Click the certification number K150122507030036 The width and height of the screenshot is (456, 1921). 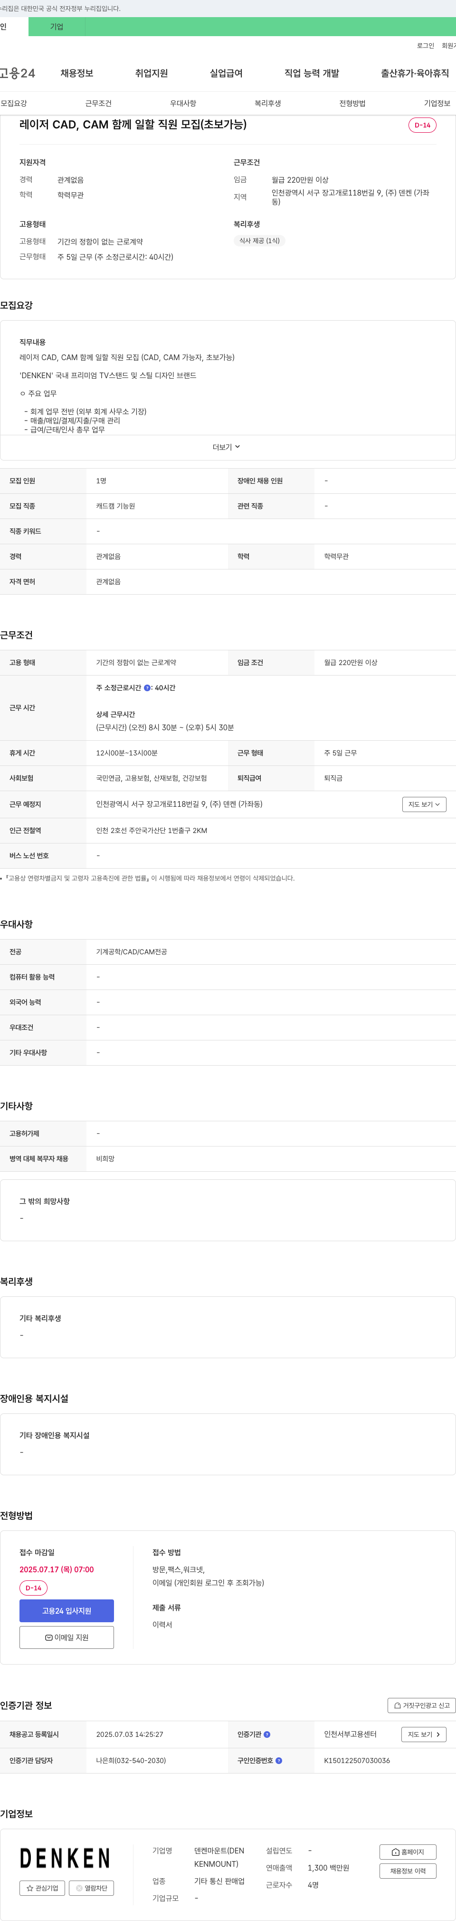[357, 1761]
